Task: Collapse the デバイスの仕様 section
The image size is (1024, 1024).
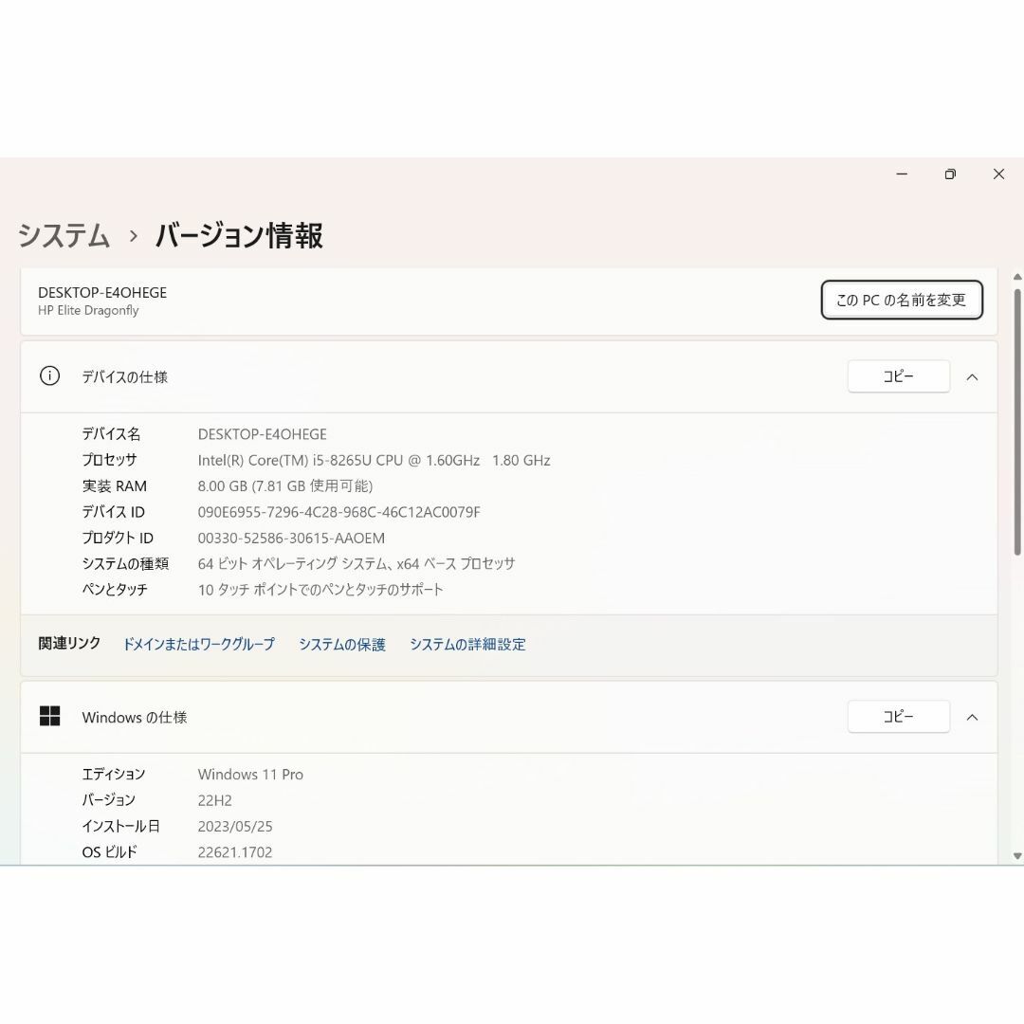Action: [x=972, y=376]
